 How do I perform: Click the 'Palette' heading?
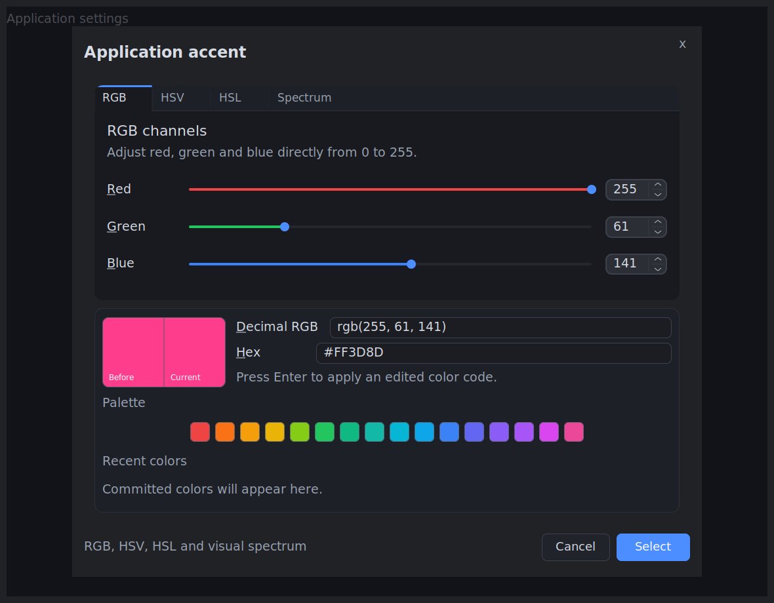point(124,403)
